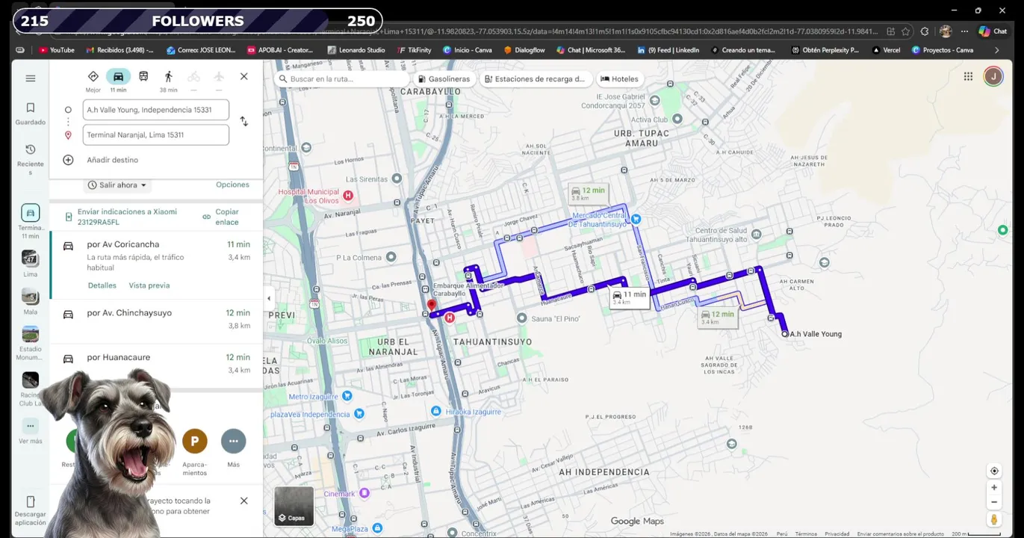Click Añadir destino
The width and height of the screenshot is (1024, 538).
pyautogui.click(x=112, y=160)
